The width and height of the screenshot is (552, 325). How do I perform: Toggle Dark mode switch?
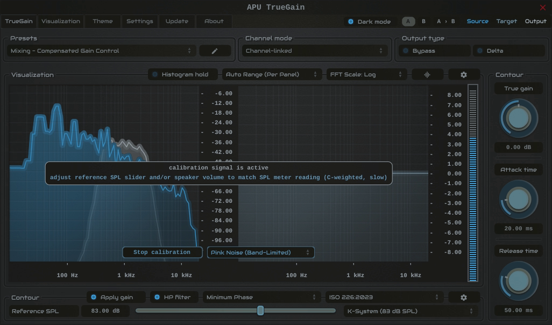click(x=369, y=22)
